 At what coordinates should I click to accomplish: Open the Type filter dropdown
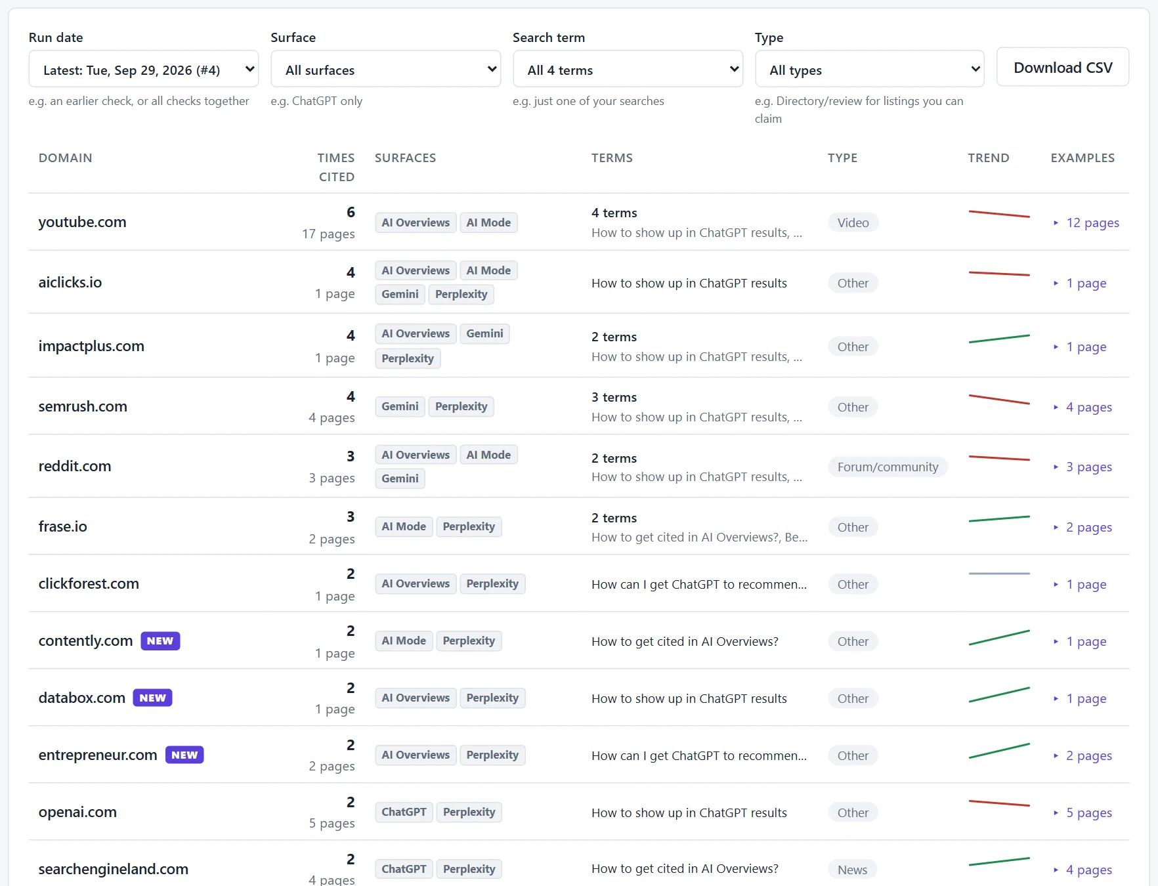pyautogui.click(x=869, y=69)
